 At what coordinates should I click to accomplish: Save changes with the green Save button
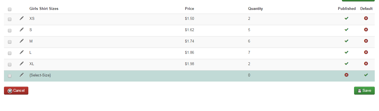click(364, 91)
